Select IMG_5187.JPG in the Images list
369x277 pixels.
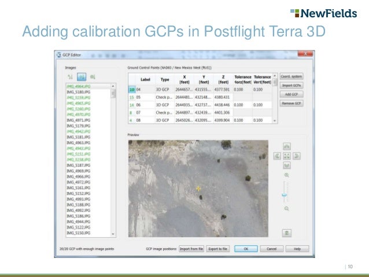click(88, 165)
